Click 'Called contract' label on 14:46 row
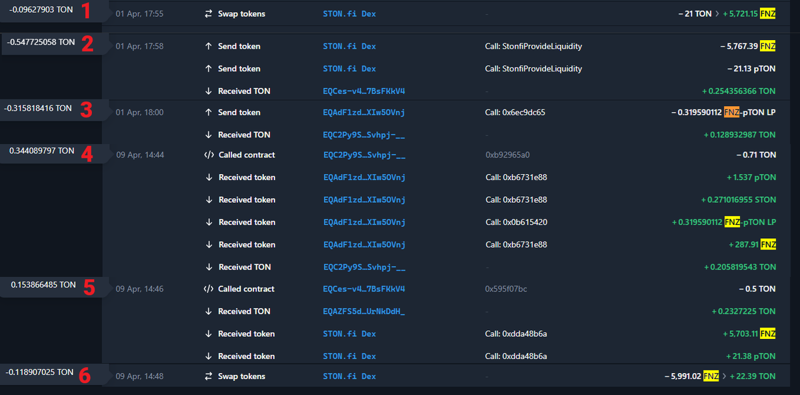The width and height of the screenshot is (800, 395). 247,289
